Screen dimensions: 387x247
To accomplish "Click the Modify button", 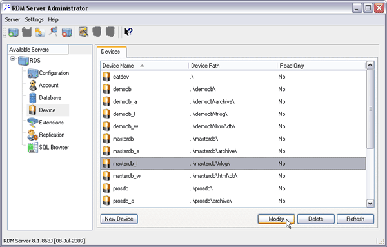I will click(276, 219).
